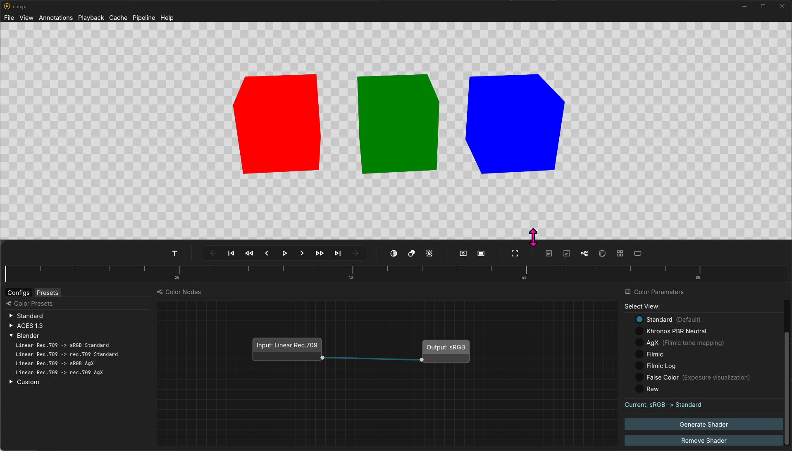
Task: Select the text annotation T tool
Action: click(174, 253)
